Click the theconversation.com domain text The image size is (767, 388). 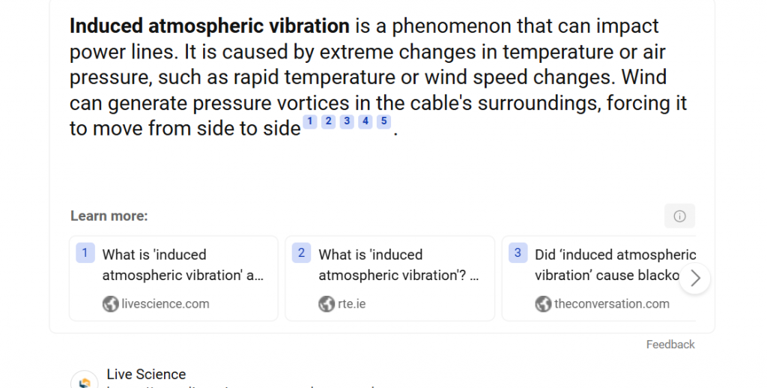[611, 303]
